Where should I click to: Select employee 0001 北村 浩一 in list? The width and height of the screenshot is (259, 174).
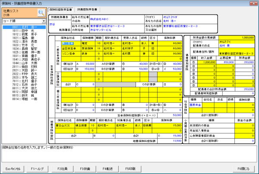(24, 27)
